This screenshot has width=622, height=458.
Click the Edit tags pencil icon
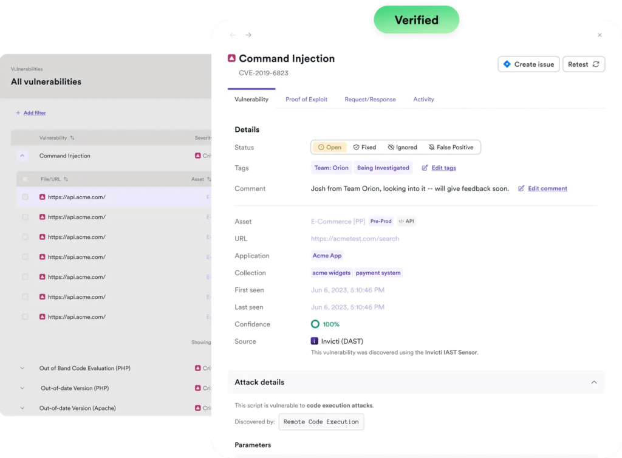click(x=425, y=168)
